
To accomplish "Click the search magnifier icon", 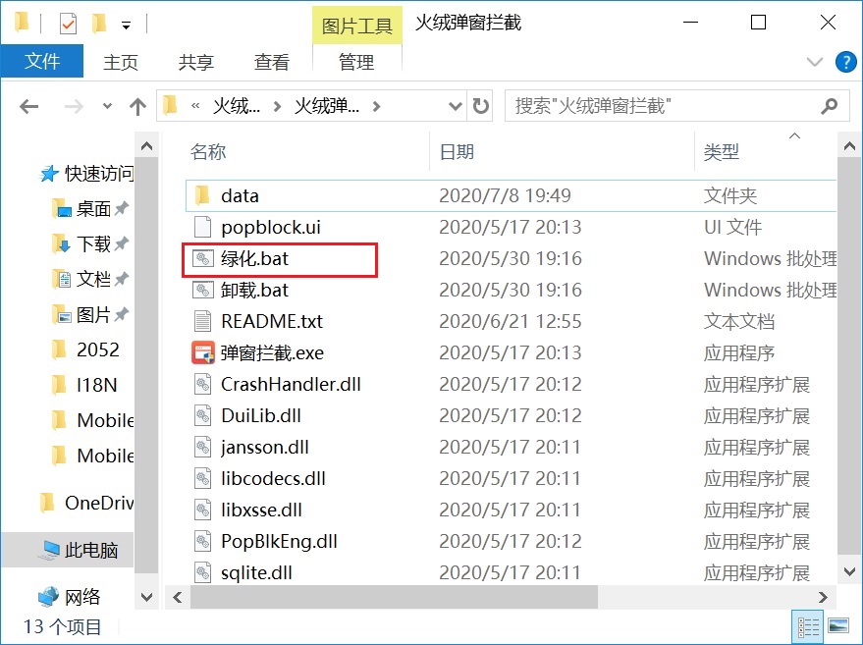I will (830, 106).
